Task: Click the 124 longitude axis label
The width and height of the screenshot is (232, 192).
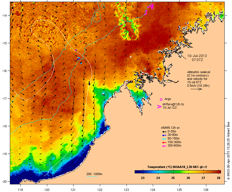Action: pyautogui.click(x=153, y=190)
